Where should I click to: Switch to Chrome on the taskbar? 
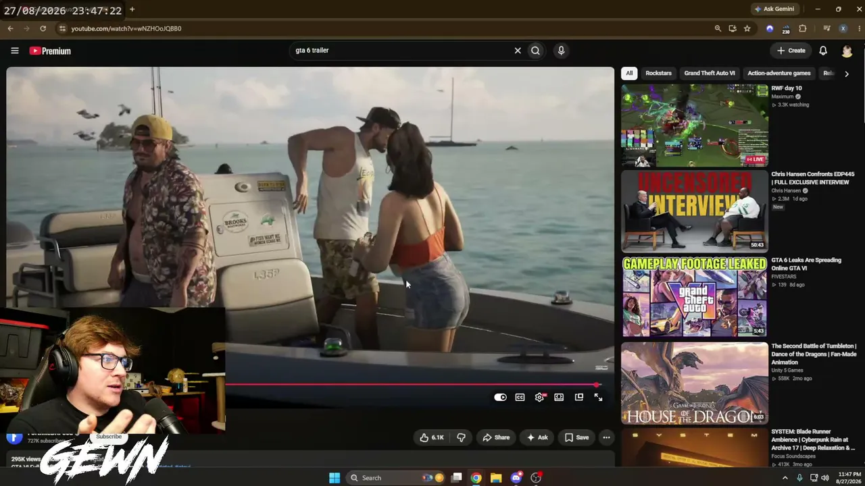pyautogui.click(x=476, y=478)
